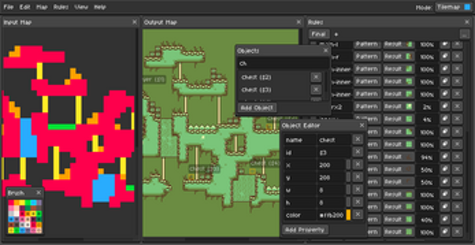Select the 4% probability field
This screenshot has width=475, height=245.
click(427, 119)
